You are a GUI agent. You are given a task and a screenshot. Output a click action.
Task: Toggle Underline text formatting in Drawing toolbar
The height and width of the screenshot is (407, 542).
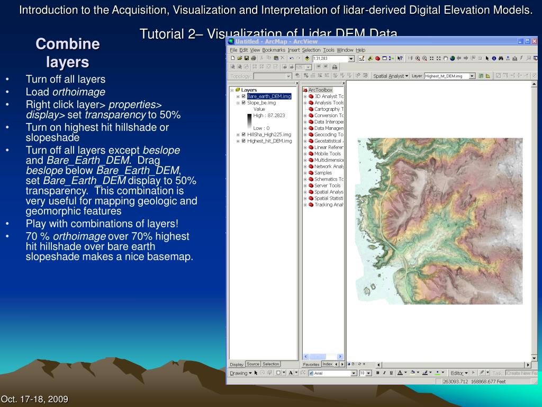coord(391,373)
